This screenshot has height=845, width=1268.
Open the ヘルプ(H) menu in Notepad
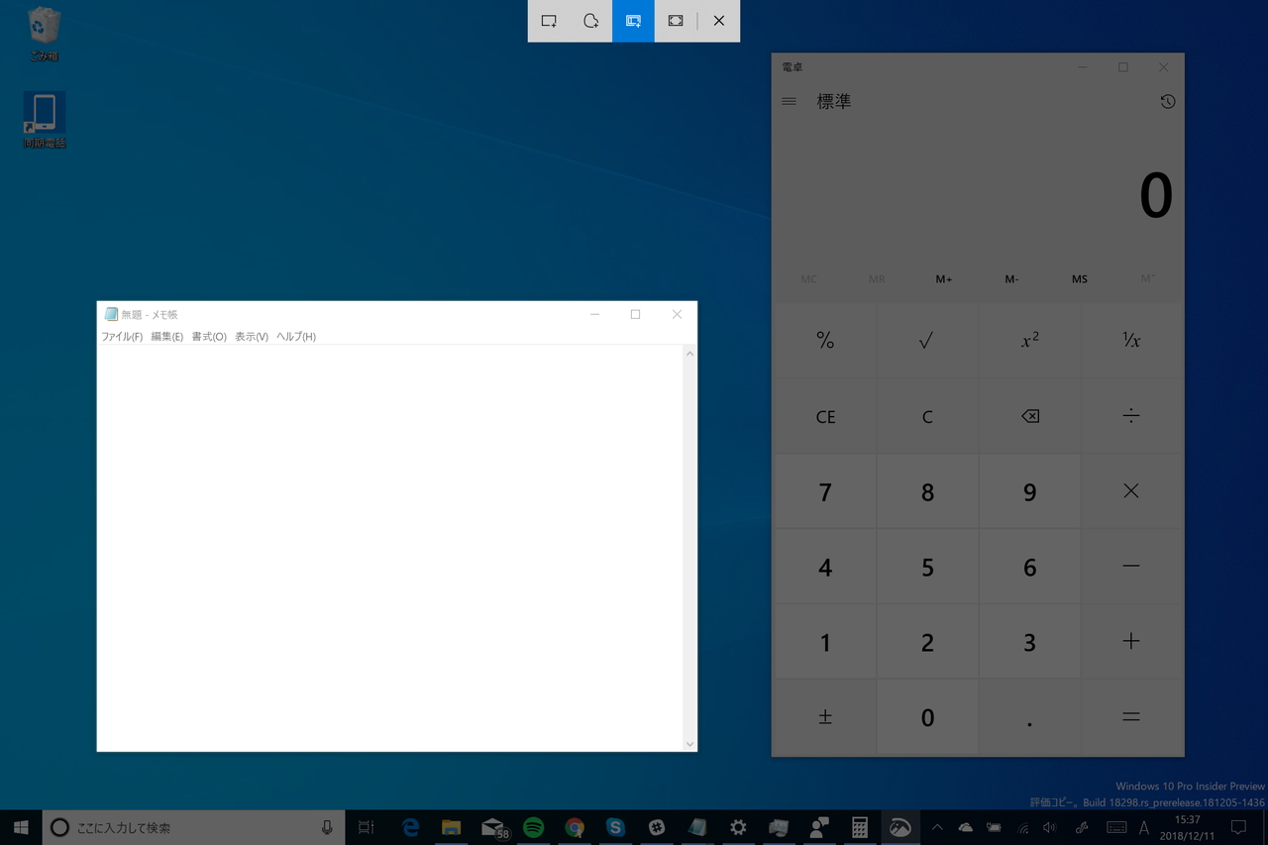296,337
